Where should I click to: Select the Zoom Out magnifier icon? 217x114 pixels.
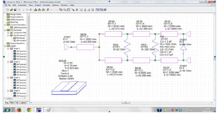(x=65, y=10)
